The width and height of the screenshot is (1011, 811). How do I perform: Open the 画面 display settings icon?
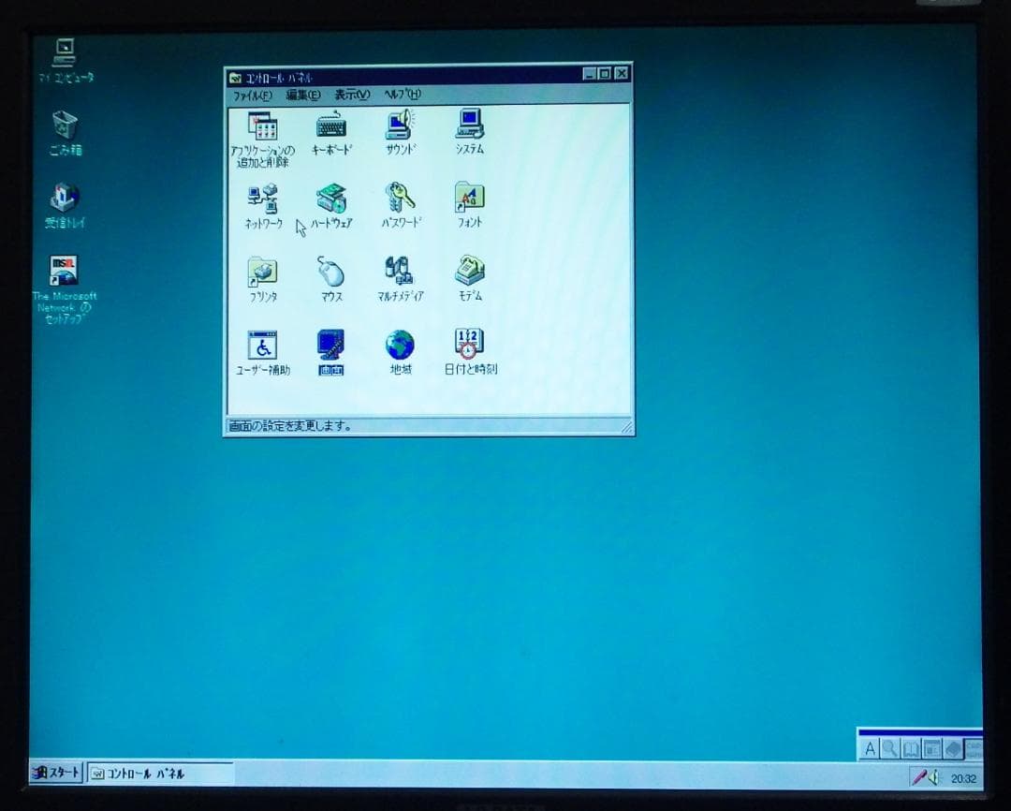coord(330,344)
